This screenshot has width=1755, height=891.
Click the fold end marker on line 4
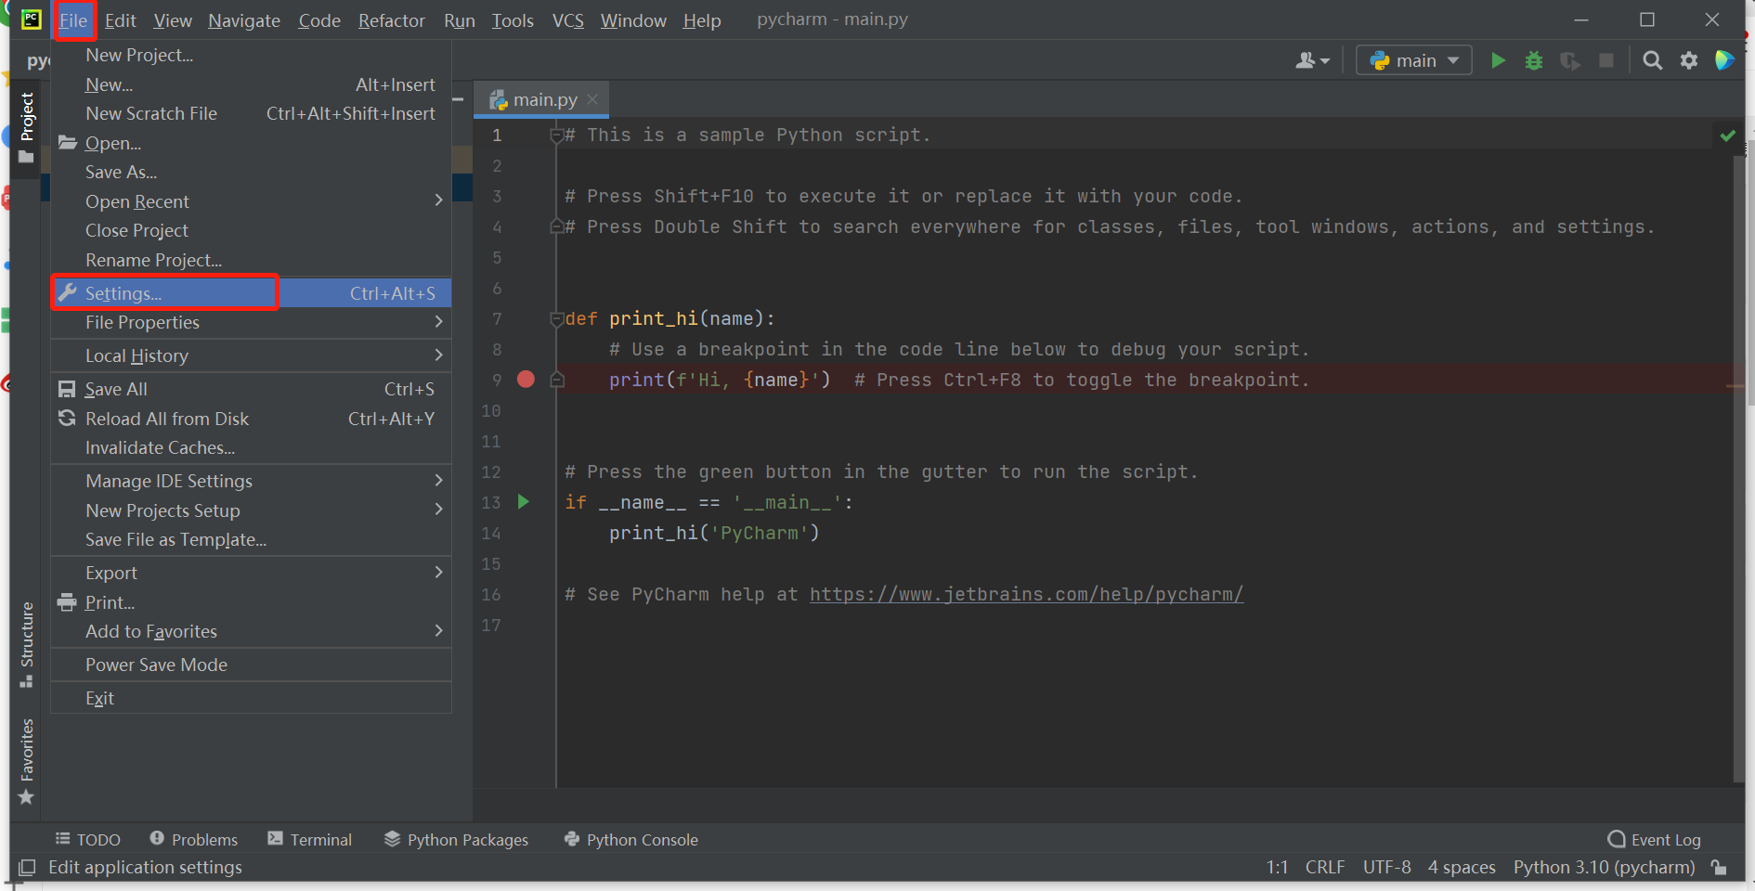(557, 226)
